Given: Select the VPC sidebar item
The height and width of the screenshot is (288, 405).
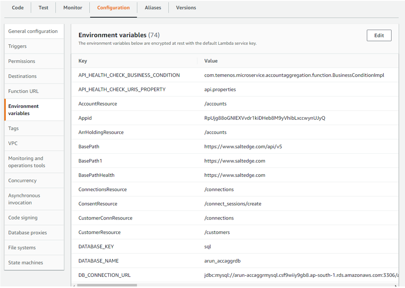Looking at the screenshot, I should point(13,144).
